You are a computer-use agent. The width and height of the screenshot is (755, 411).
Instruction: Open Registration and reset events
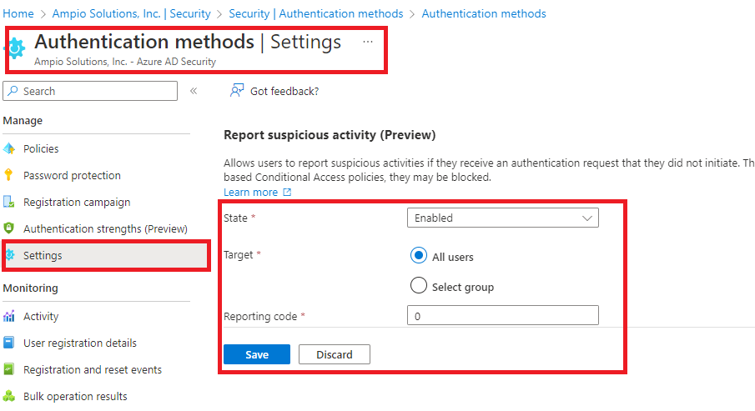point(93,369)
